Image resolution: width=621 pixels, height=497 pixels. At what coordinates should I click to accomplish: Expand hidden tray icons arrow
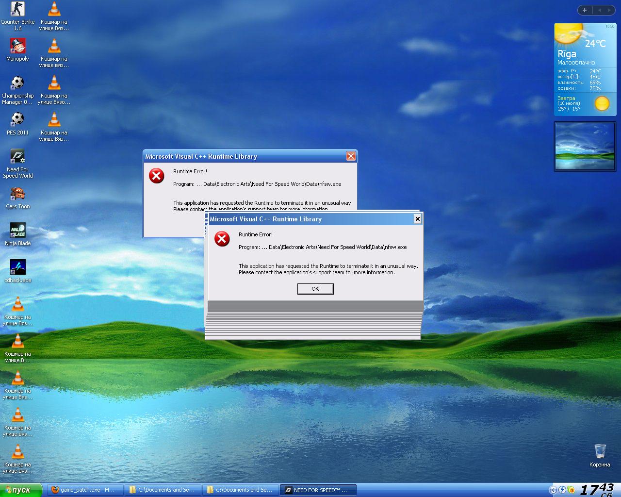pyautogui.click(x=553, y=490)
